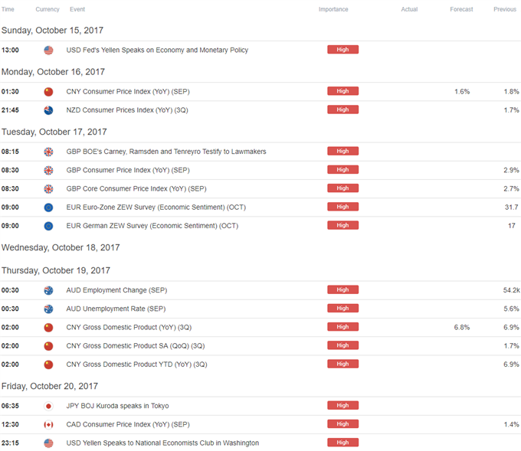Click the 31.7 previous value for Euro-Zone ZEW

pyautogui.click(x=512, y=208)
